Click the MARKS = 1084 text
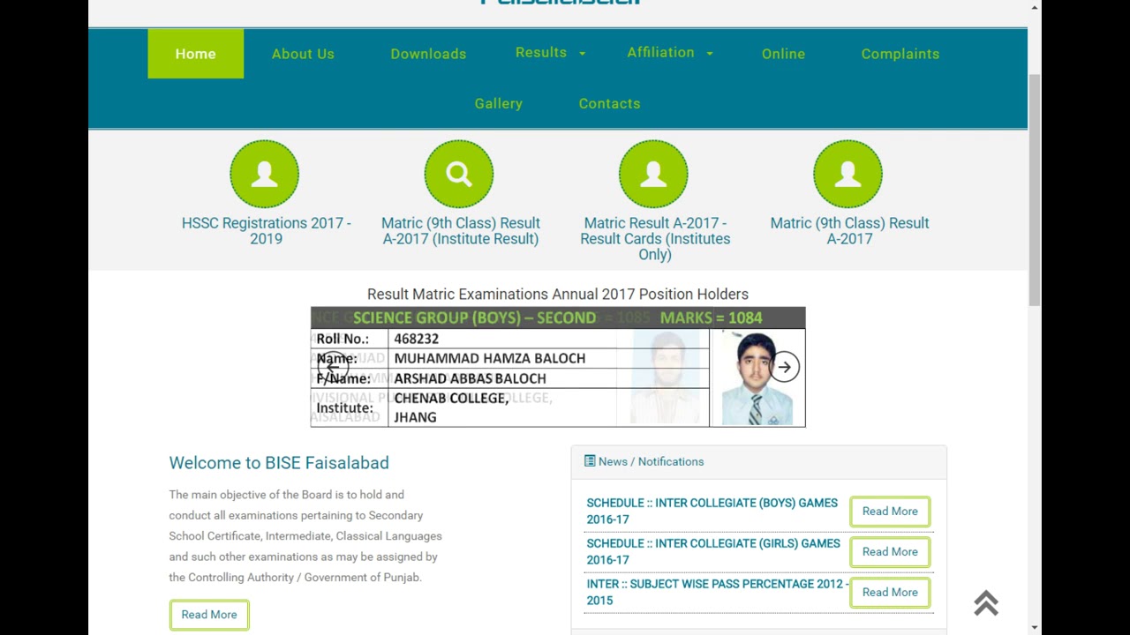This screenshot has height=635, width=1130. (711, 317)
